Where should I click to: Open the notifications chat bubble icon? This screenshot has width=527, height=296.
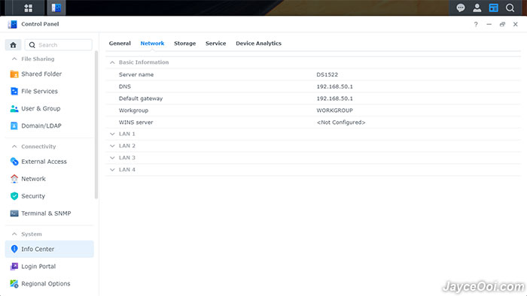click(461, 8)
